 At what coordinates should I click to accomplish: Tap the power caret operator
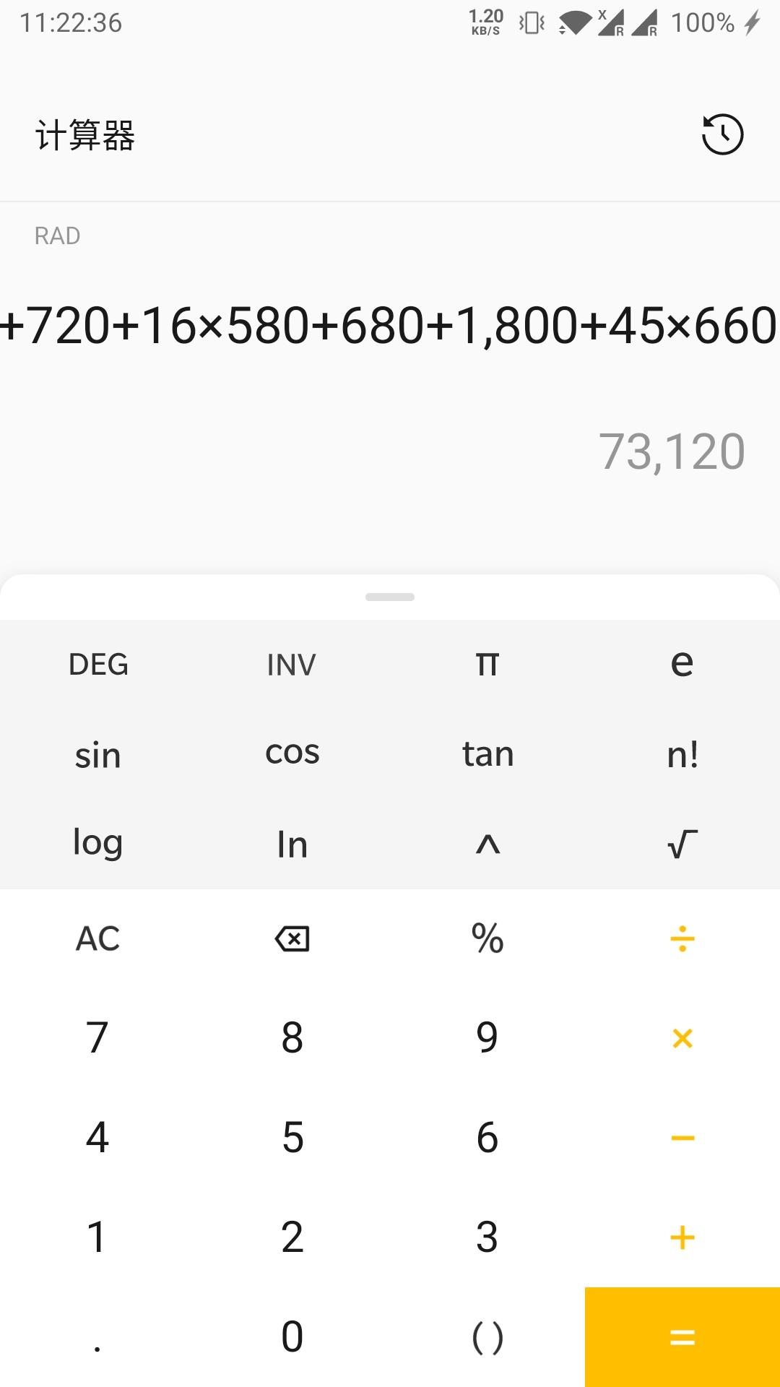(x=487, y=844)
